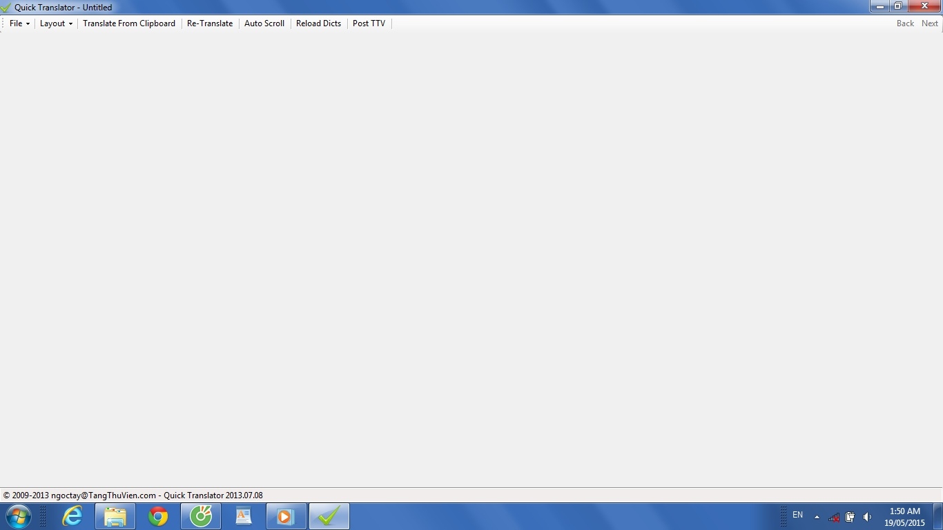
Task: Open the File dropdown menu
Action: click(x=19, y=23)
